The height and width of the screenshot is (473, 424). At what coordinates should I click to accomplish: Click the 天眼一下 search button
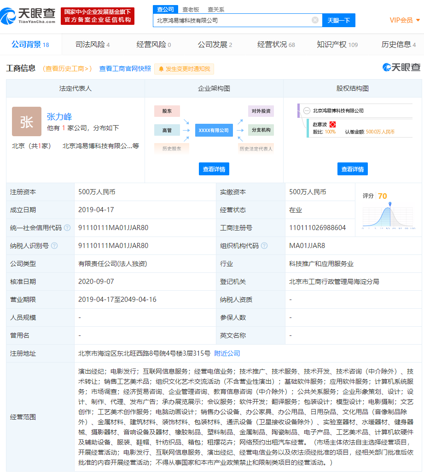pos(338,20)
